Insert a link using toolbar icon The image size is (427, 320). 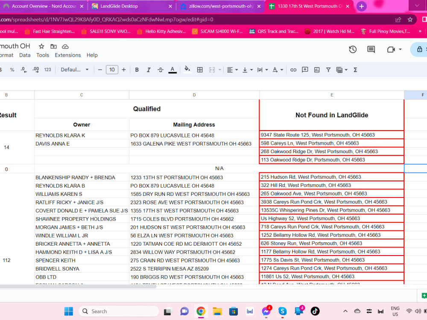point(293,70)
